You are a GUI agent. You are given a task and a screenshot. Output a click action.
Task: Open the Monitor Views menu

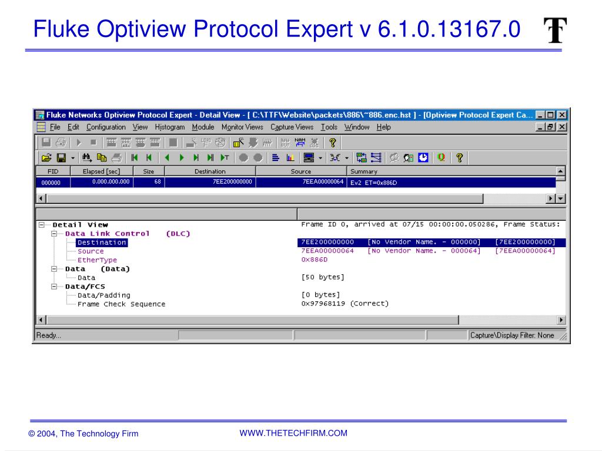click(242, 127)
